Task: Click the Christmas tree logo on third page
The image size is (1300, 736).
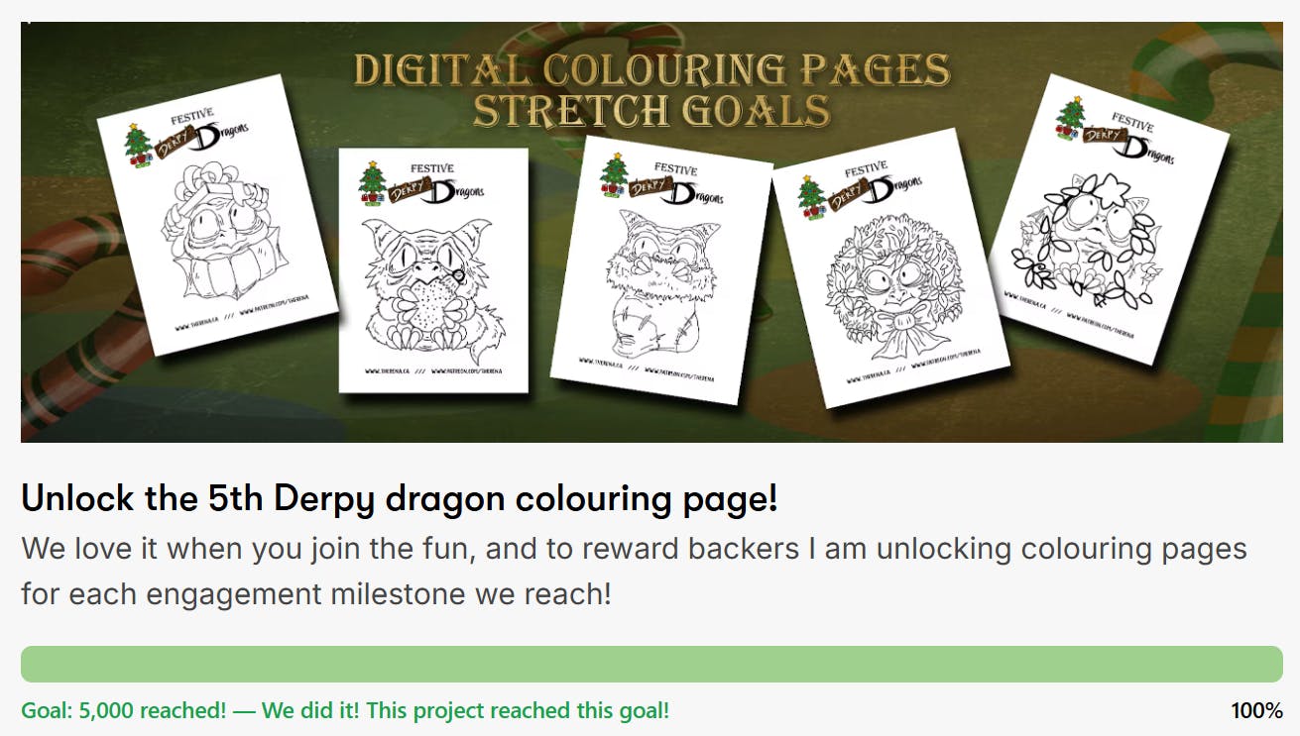Action: click(x=616, y=176)
